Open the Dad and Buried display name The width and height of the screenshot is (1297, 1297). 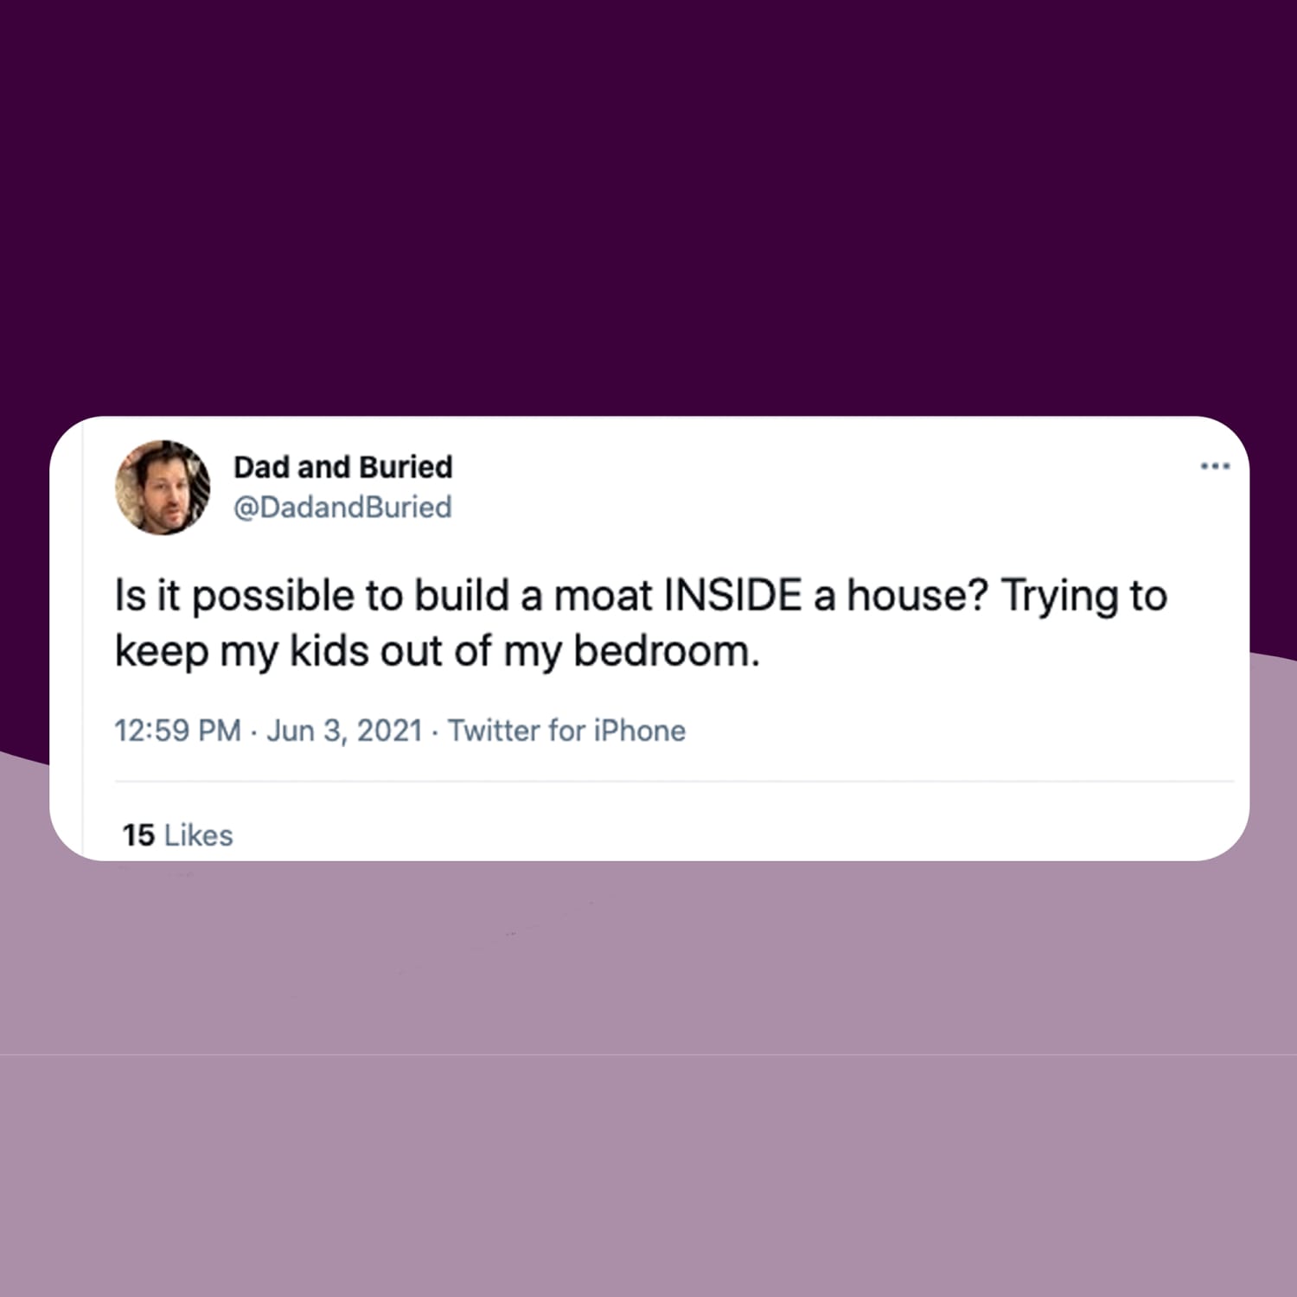coord(342,467)
